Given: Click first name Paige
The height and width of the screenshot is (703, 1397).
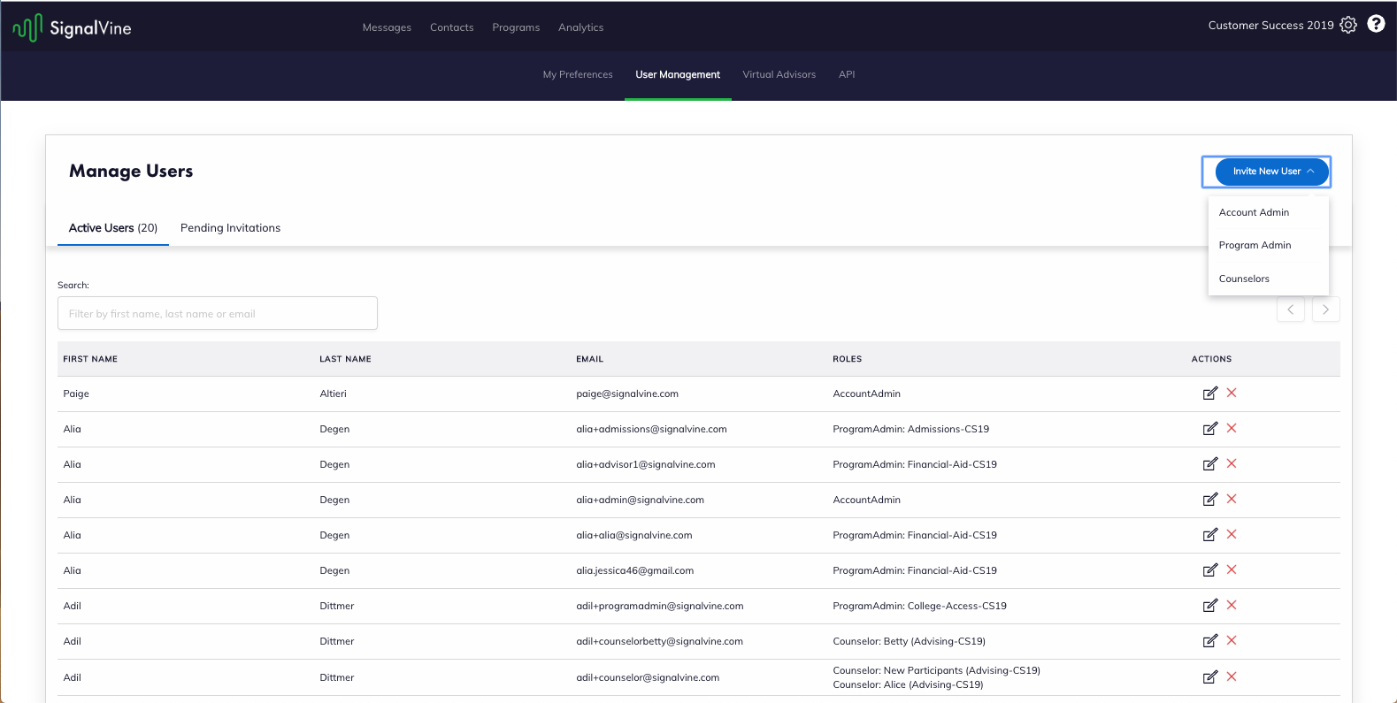Looking at the screenshot, I should point(76,394).
